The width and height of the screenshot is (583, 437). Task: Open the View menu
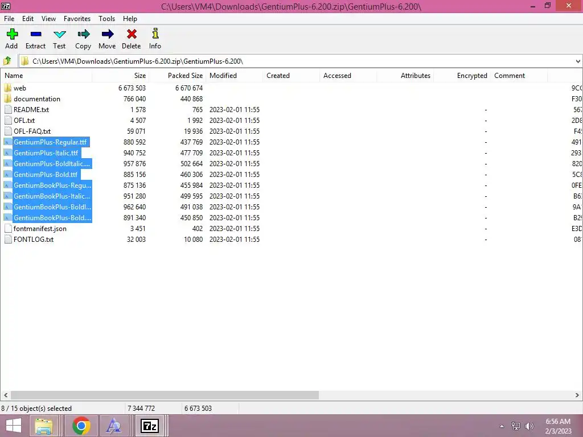49,19
